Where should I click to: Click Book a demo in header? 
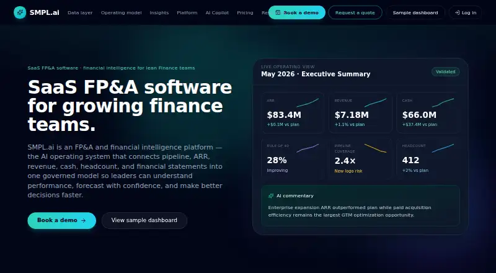[x=297, y=12]
